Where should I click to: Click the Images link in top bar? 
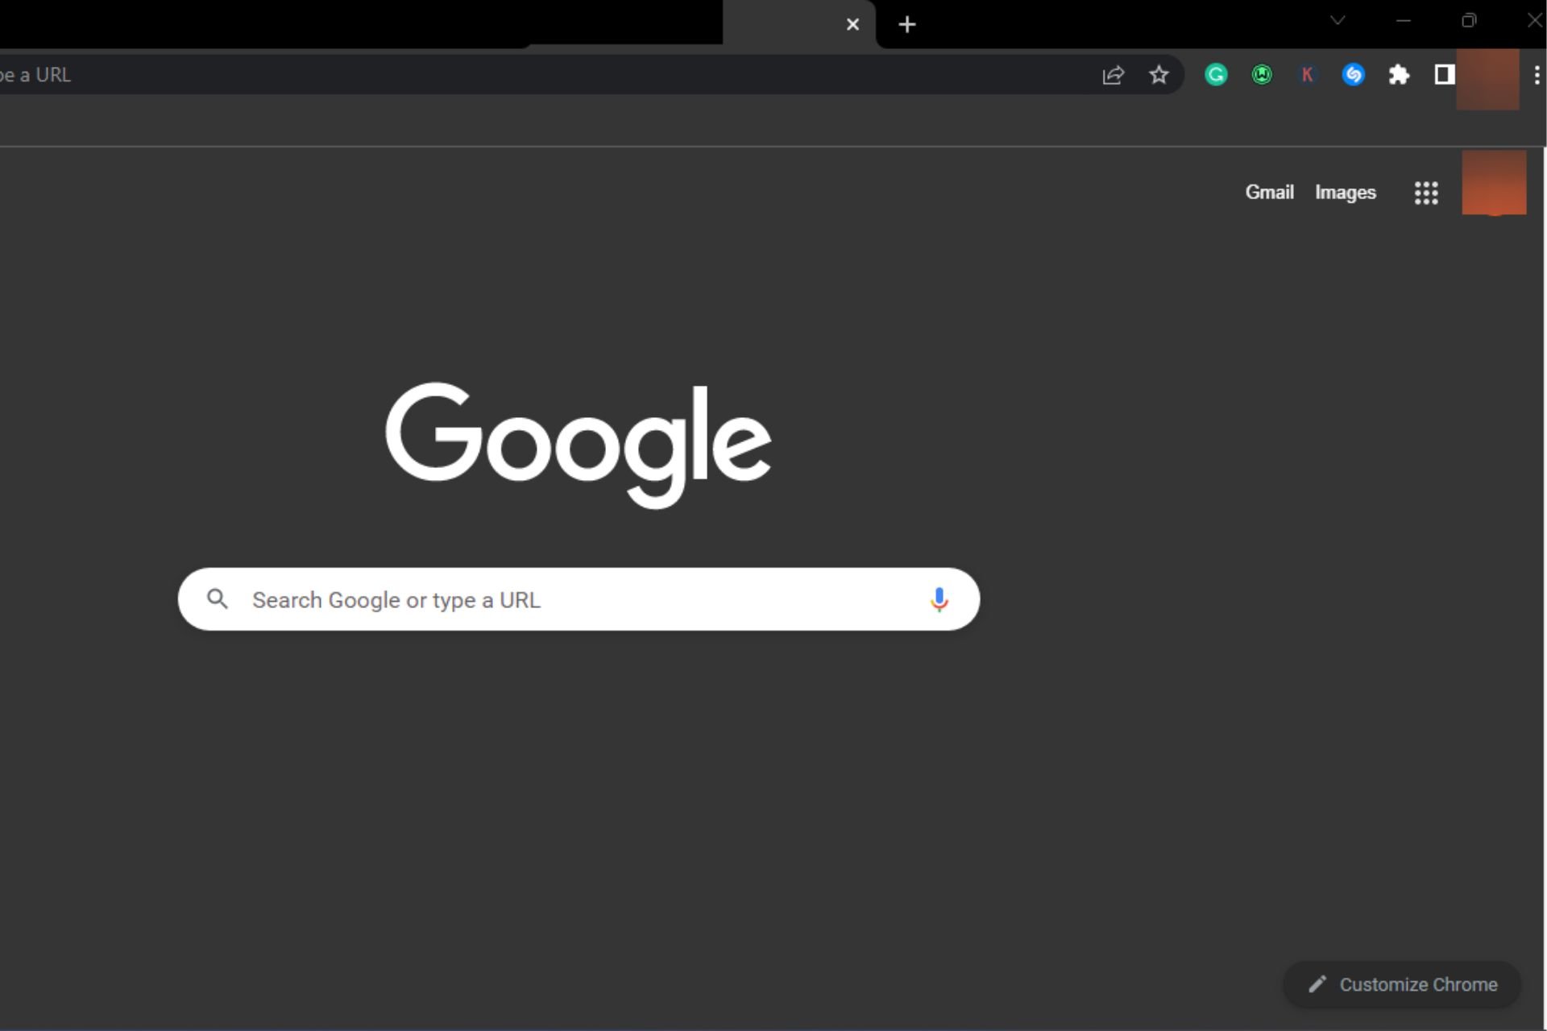(1346, 193)
